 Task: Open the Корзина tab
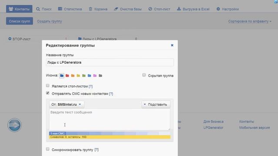[98, 9]
